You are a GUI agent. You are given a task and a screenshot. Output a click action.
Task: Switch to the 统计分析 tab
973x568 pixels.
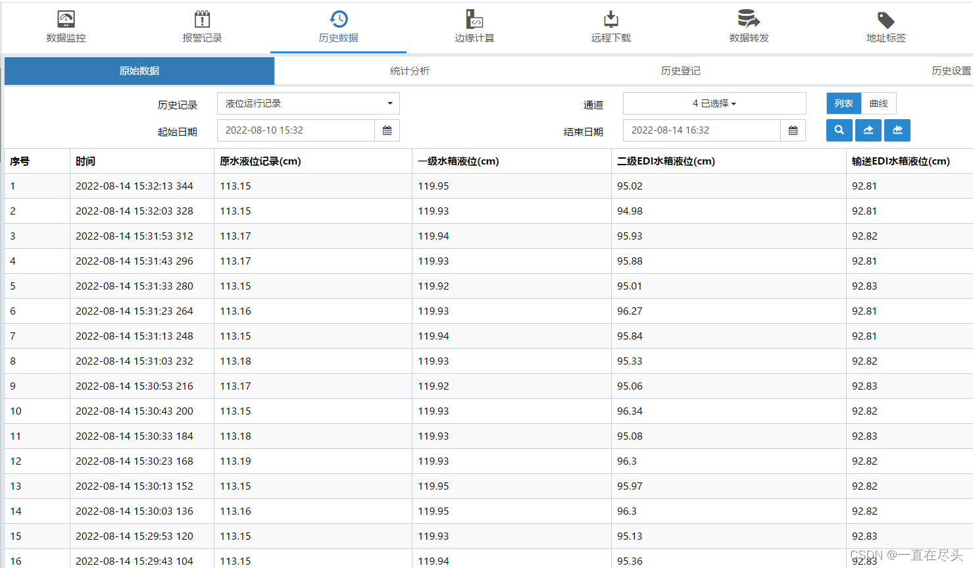click(x=410, y=71)
